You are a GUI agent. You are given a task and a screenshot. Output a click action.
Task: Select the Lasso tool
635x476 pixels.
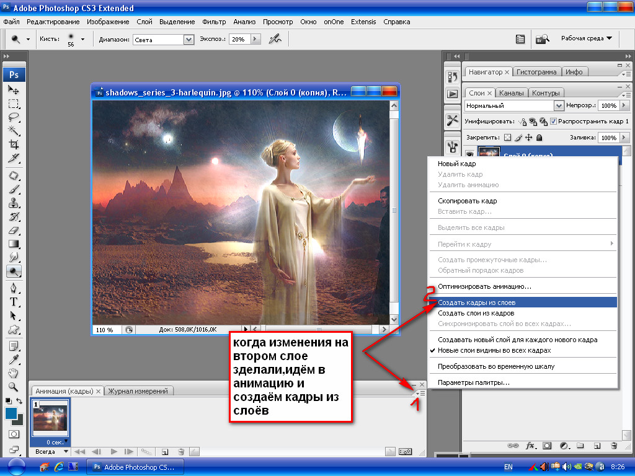[14, 117]
